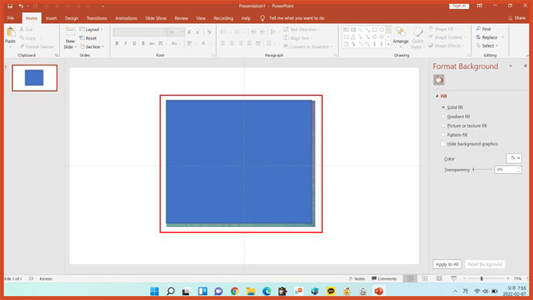Select the rectangle shape in shapes gallery

[375, 30]
